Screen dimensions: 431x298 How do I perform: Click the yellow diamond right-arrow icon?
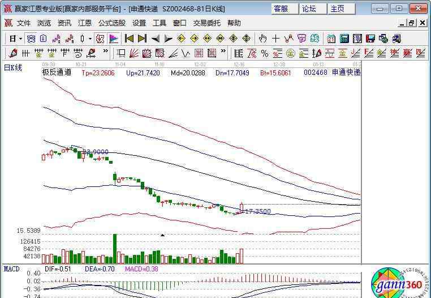194,39
